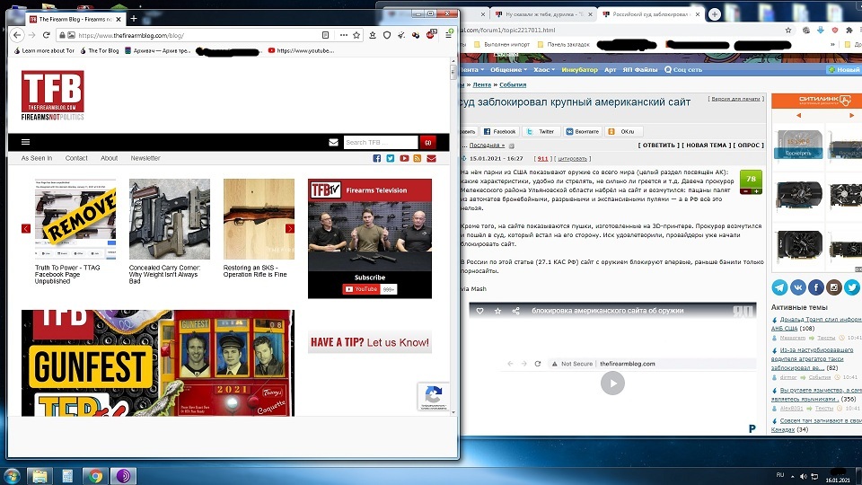Open the Facebook round icon in forum sidebar
The image size is (862, 485).
point(816,287)
